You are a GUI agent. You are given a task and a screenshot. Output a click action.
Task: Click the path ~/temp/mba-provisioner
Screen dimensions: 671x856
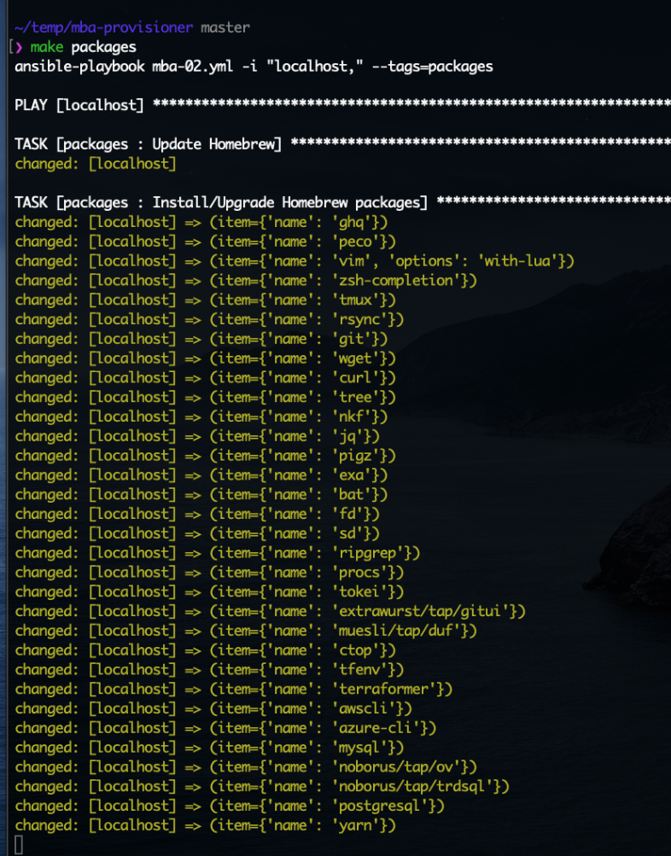[x=104, y=27]
